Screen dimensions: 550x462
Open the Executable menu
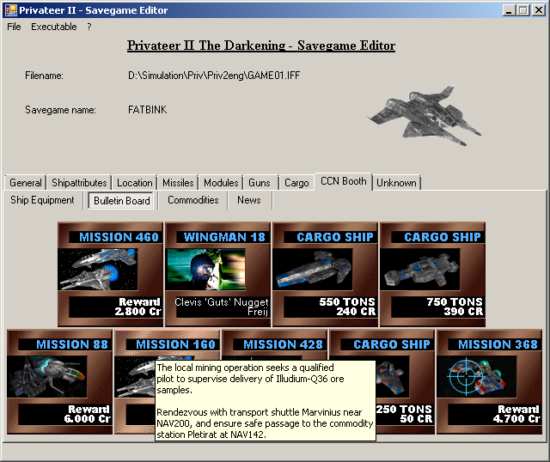click(x=54, y=27)
